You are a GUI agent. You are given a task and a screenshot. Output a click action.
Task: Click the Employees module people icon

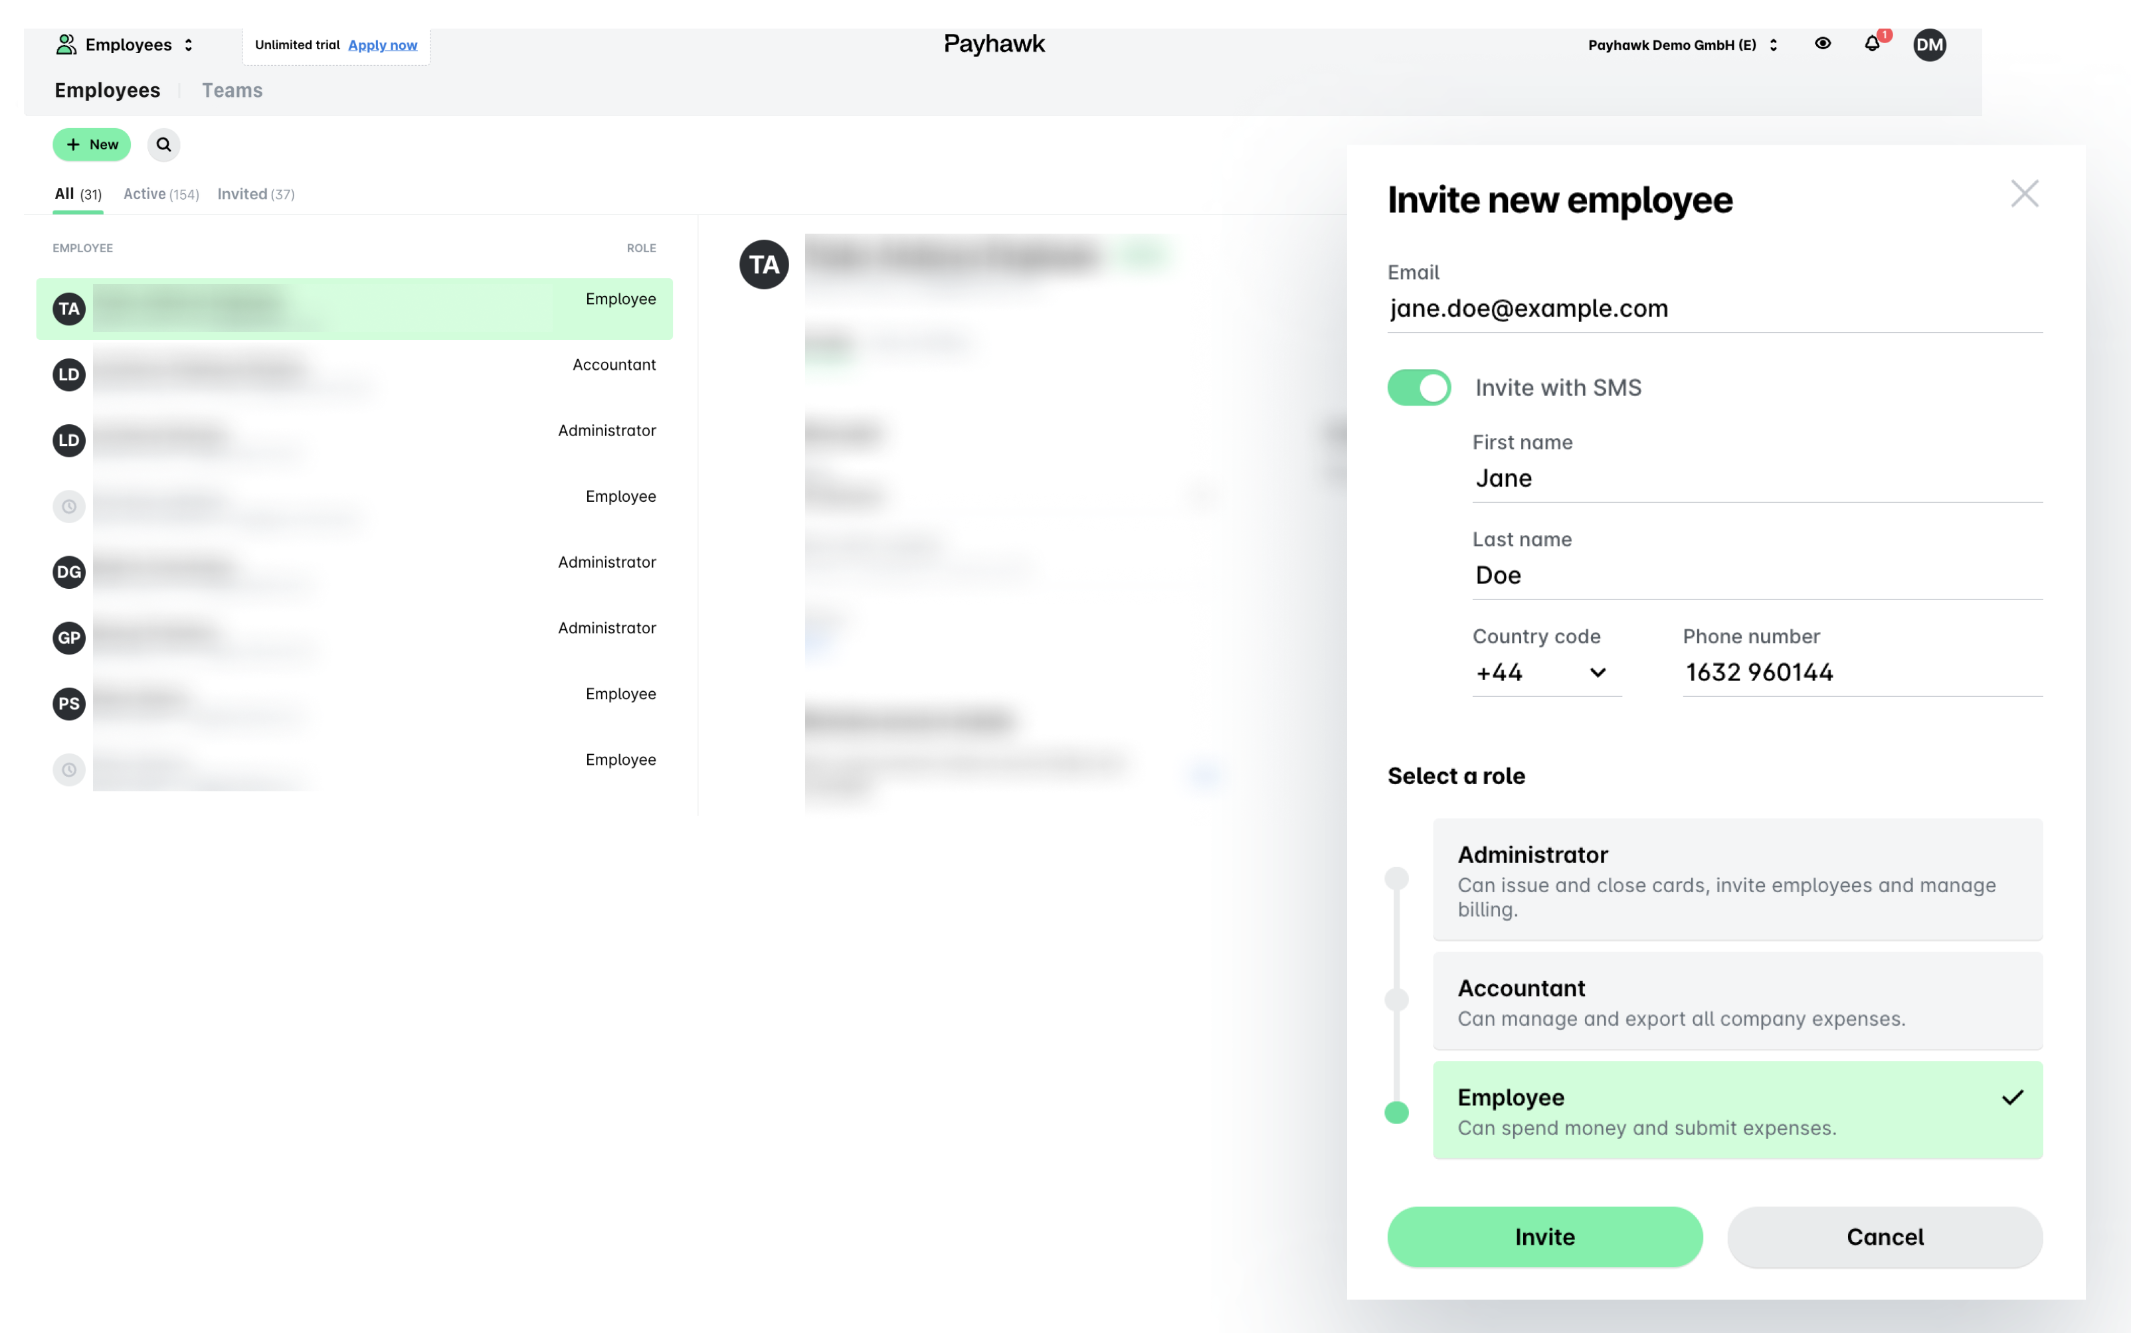66,44
